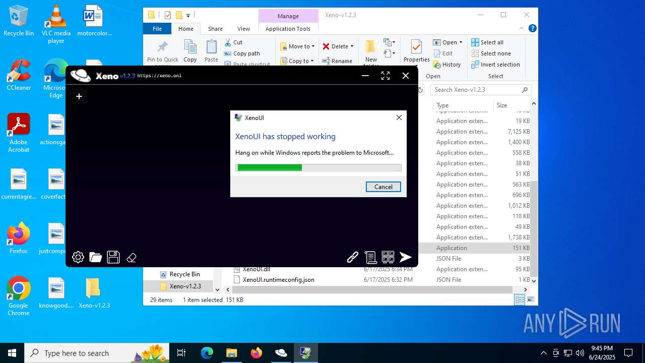Image resolution: width=645 pixels, height=363 pixels.
Task: Click Edit in the Open group
Action: tap(442, 53)
